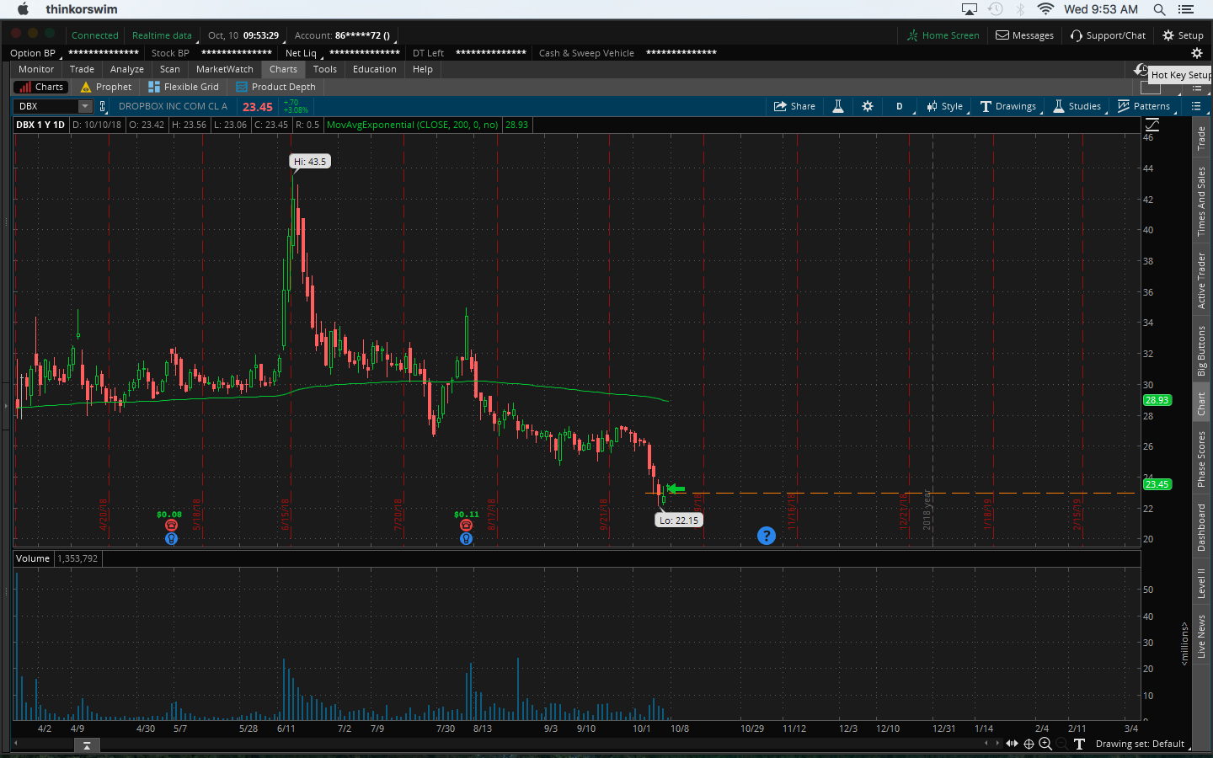Viewport: 1213px width, 758px height.
Task: Open Support/Chat link
Action: point(1108,35)
